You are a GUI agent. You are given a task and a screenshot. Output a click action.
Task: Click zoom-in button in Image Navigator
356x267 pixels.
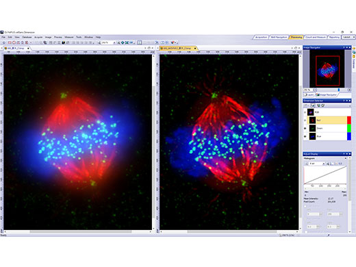(349, 90)
